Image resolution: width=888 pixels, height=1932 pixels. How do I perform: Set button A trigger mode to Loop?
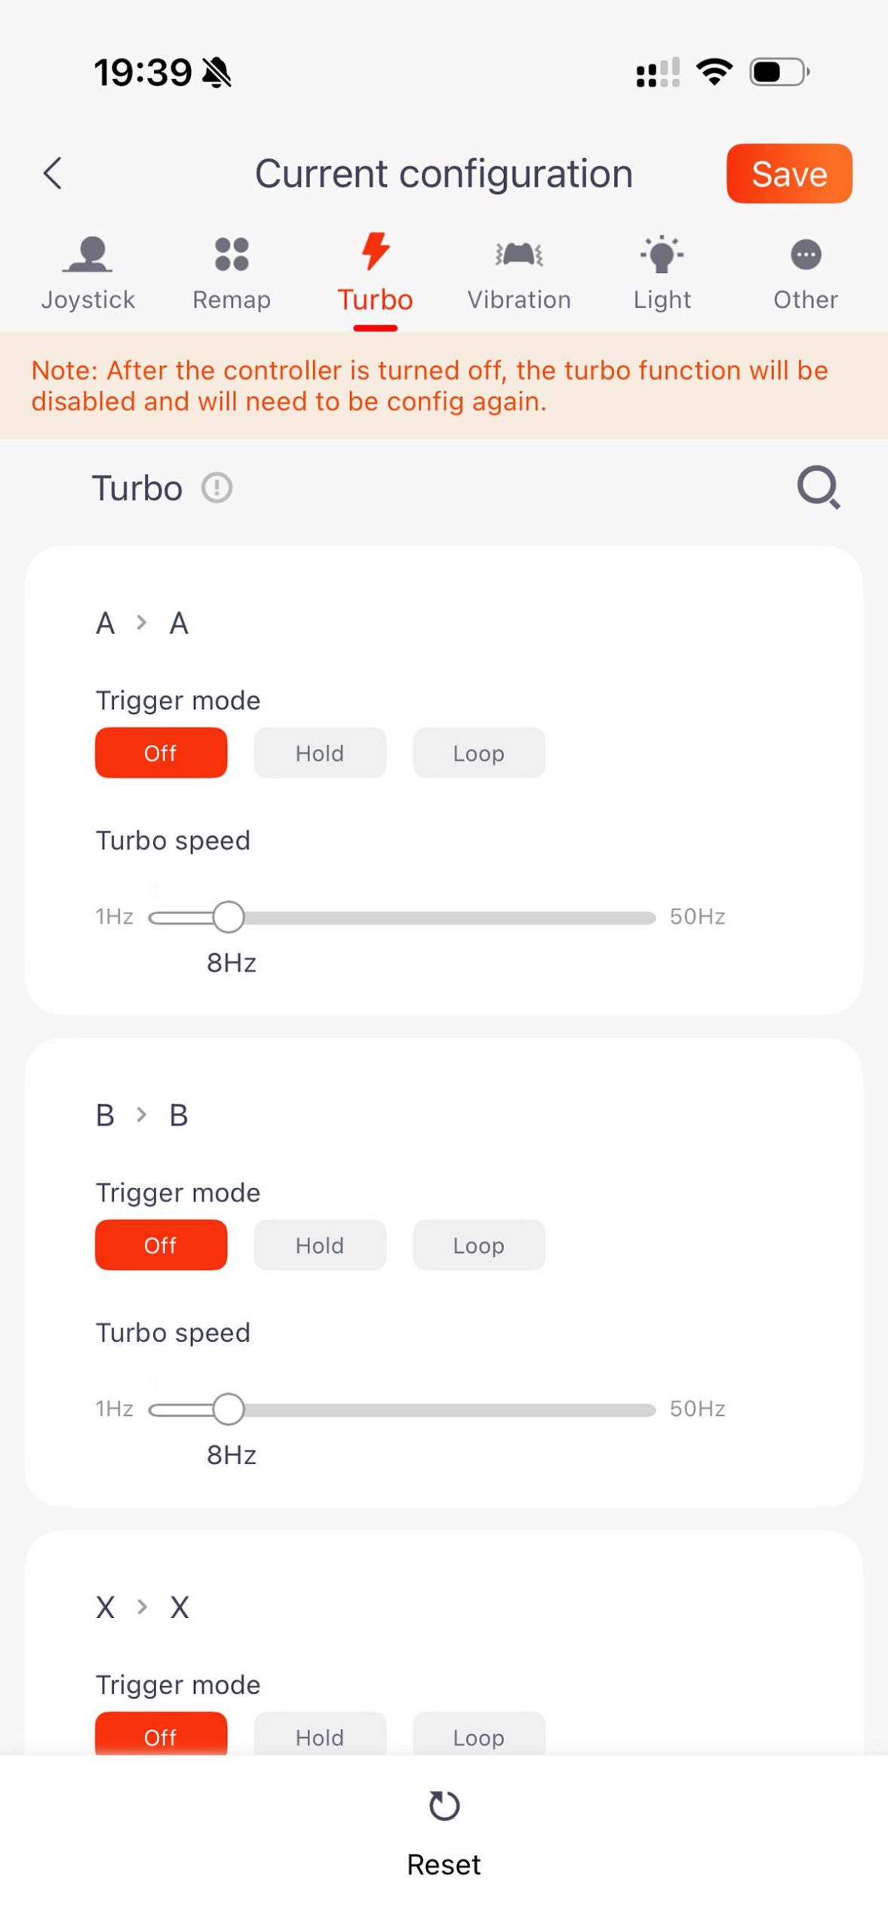pyautogui.click(x=479, y=752)
